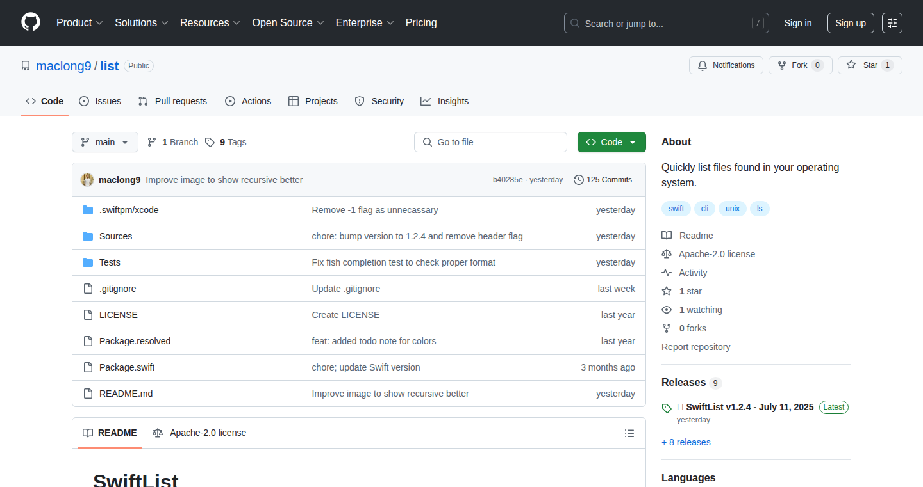923x487 pixels.
Task: Fork the repository with Fork button
Action: [x=800, y=65]
